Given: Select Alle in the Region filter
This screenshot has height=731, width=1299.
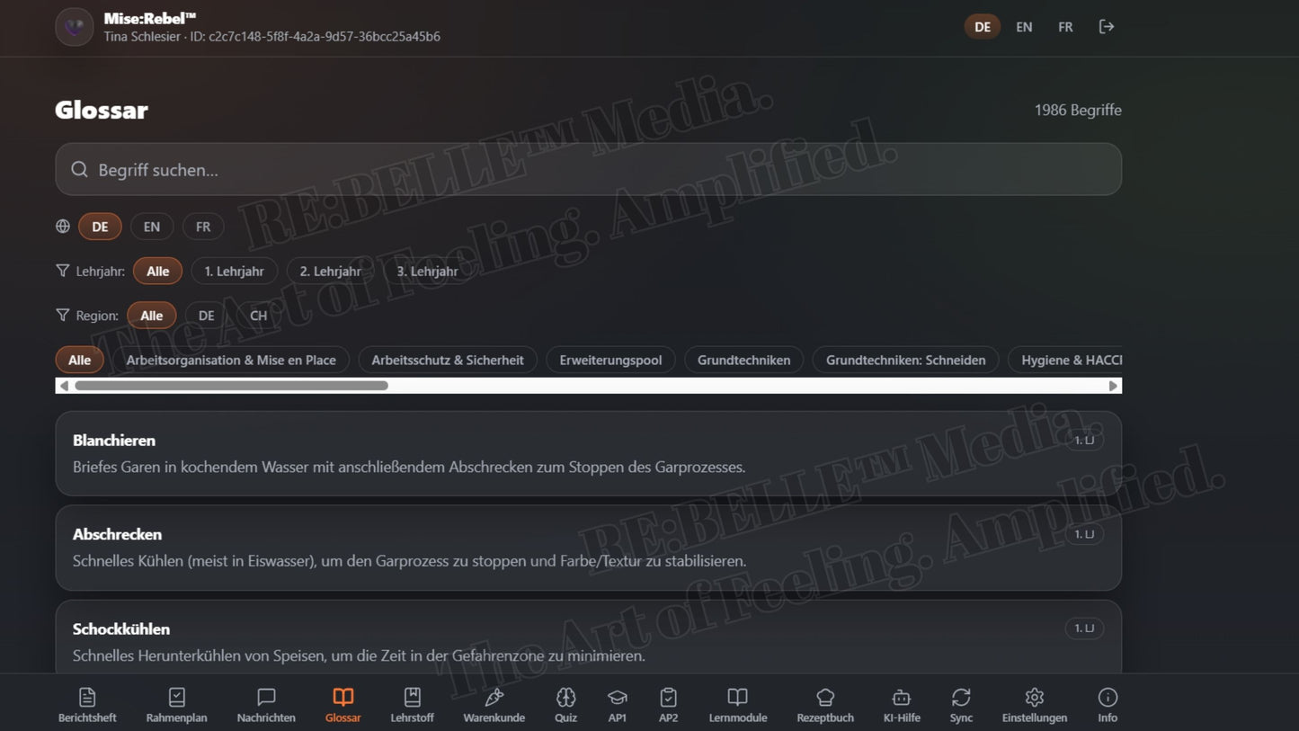Looking at the screenshot, I should pos(152,316).
